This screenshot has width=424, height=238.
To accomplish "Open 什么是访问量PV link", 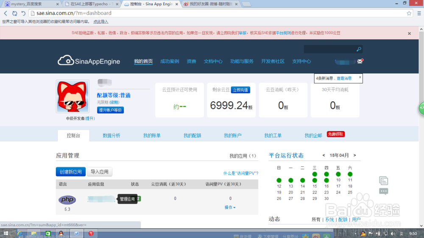I will pyautogui.click(x=241, y=173).
